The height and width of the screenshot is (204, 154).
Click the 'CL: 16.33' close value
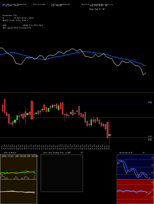tap(57, 6)
